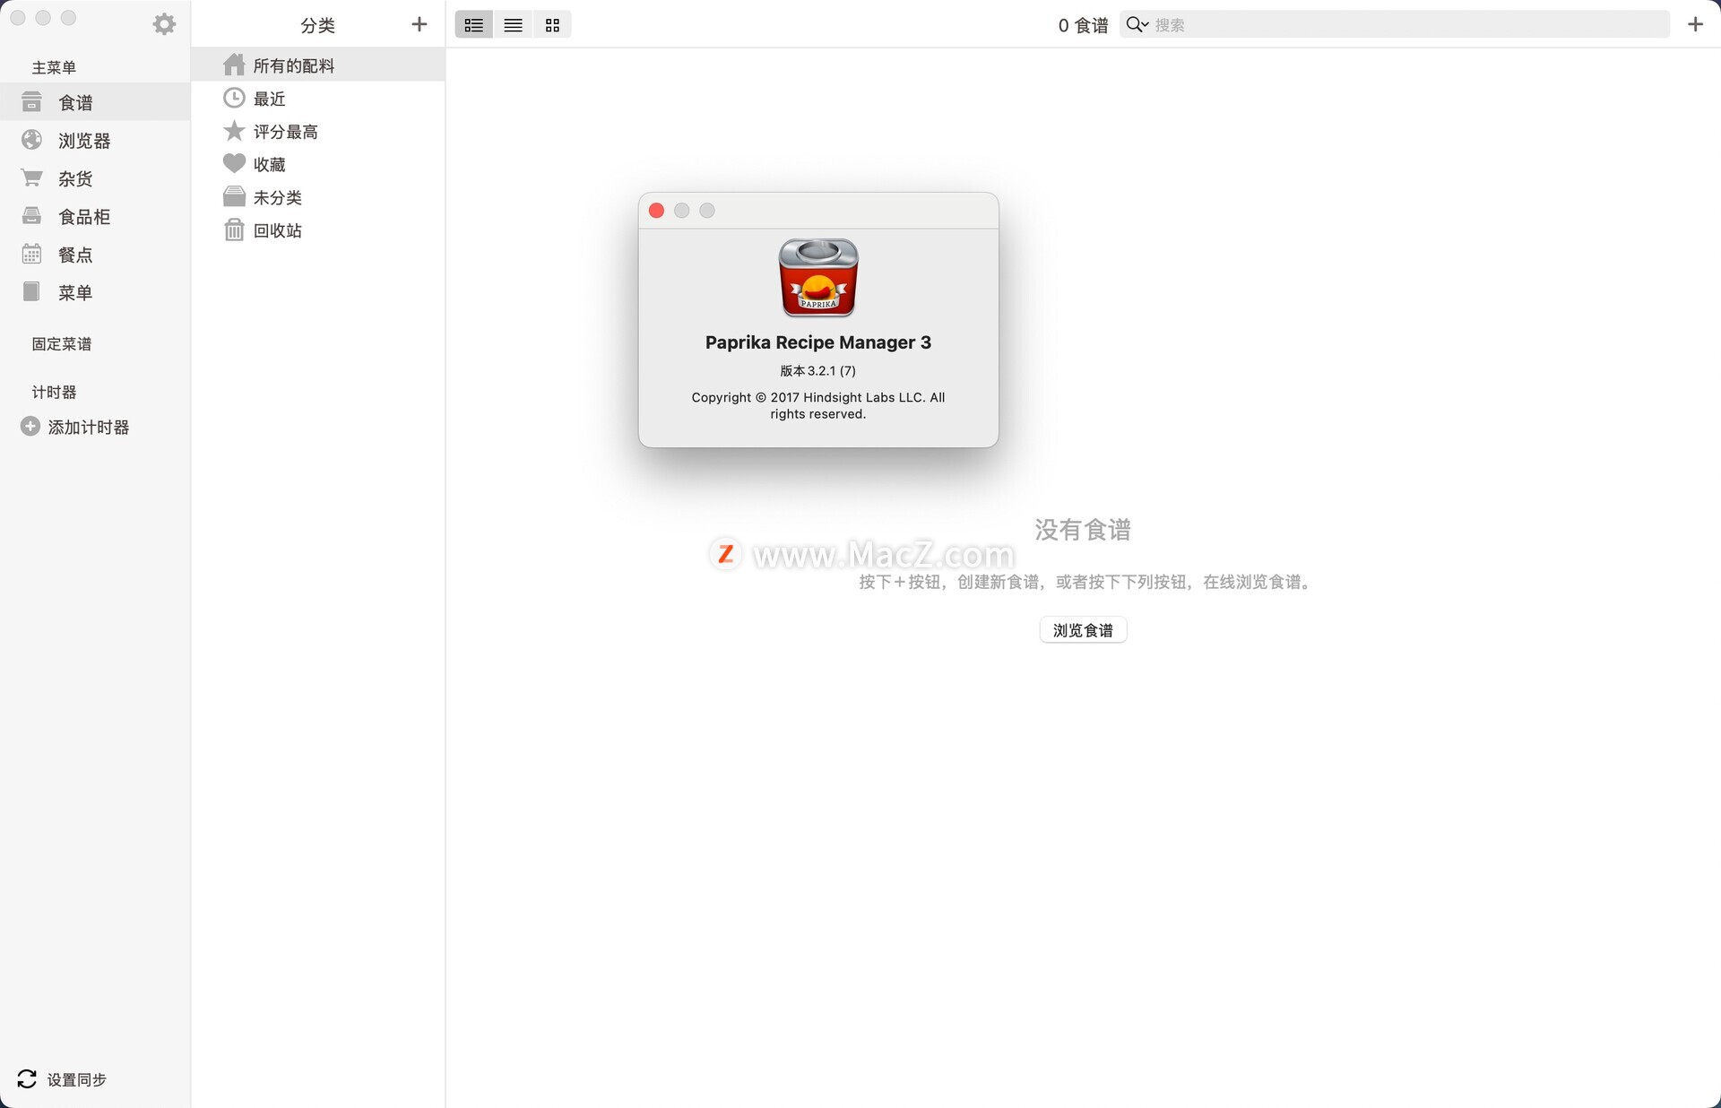Click the 版本3.2.1 (7) version text
The width and height of the screenshot is (1721, 1108).
(817, 370)
